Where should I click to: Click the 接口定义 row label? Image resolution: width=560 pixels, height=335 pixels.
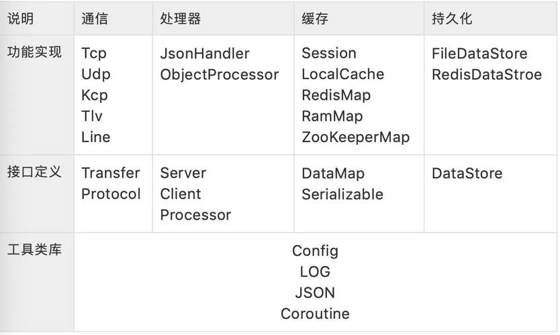click(x=34, y=172)
